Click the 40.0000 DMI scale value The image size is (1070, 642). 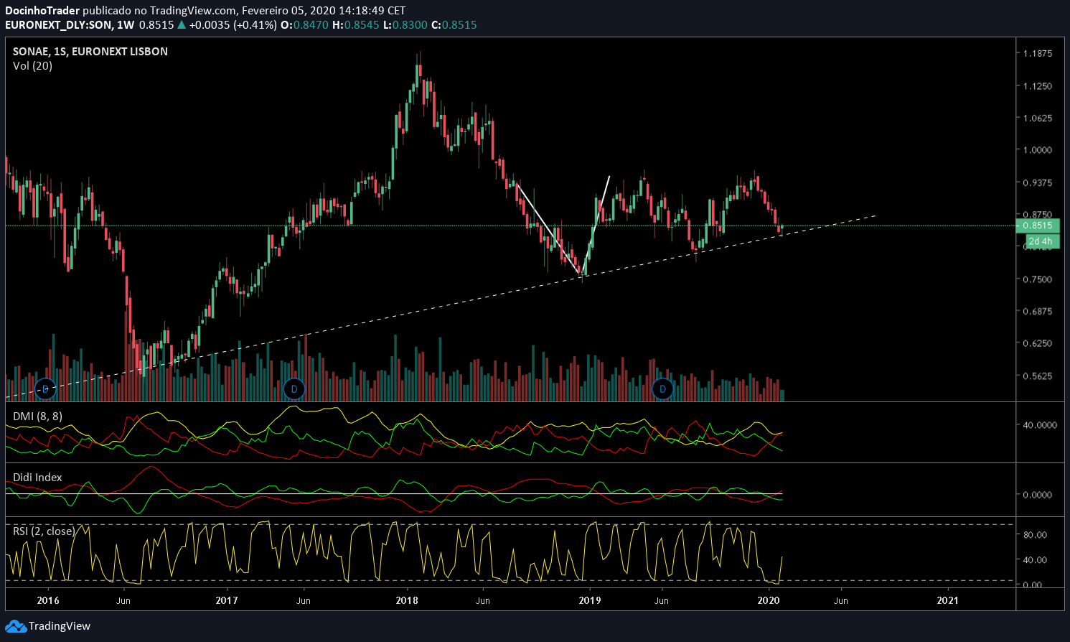pyautogui.click(x=1040, y=425)
